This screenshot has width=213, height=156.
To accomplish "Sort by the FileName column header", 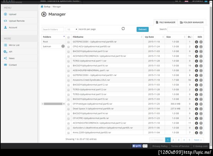I will pos(107,37).
